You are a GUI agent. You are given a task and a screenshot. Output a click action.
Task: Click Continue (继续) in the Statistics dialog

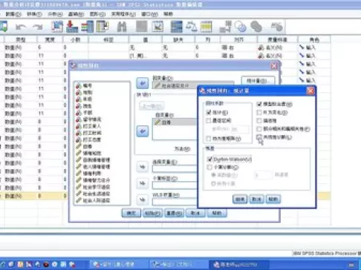tap(240, 199)
